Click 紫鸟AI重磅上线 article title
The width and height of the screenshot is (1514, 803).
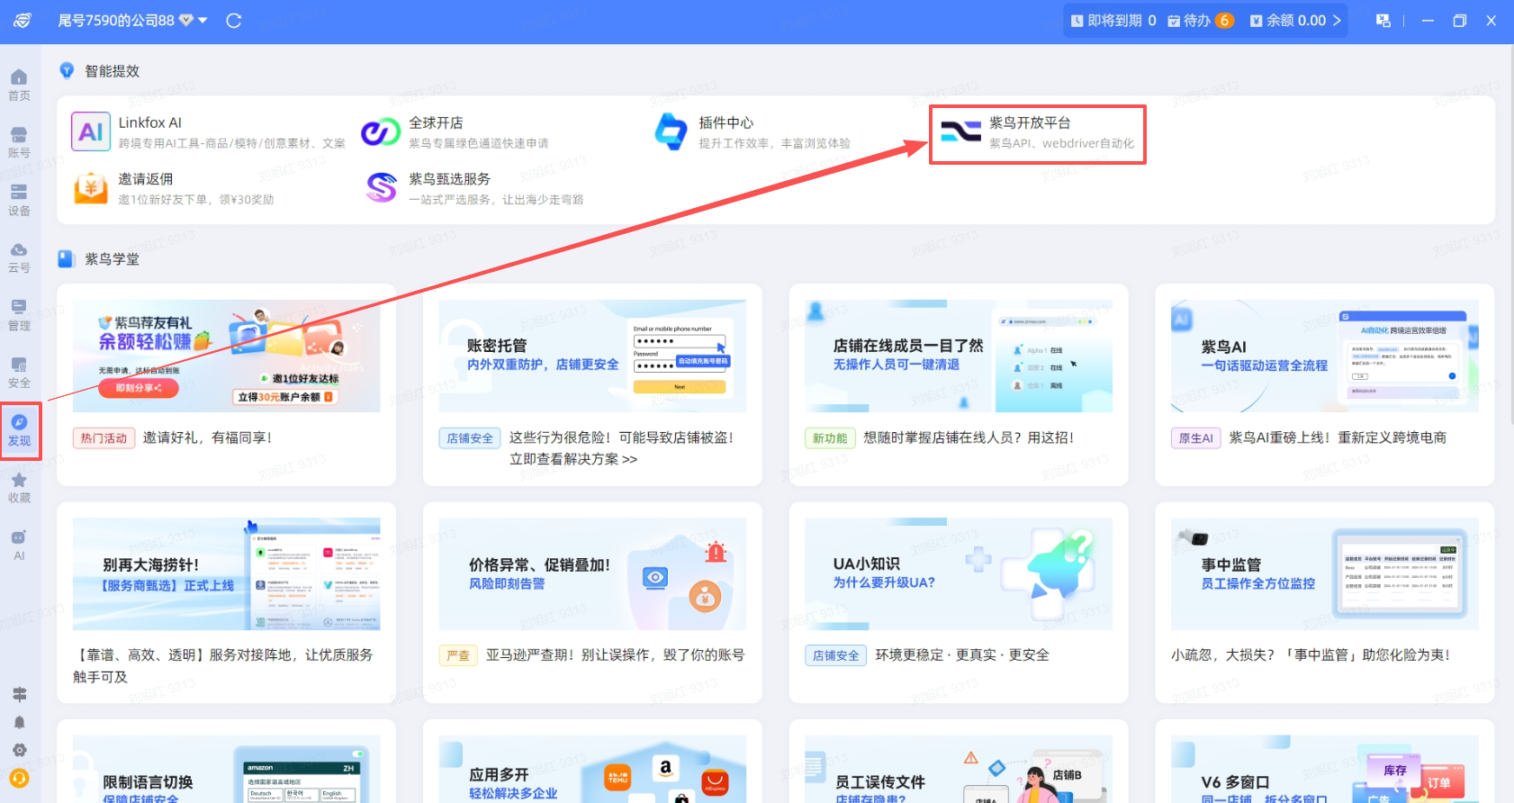[1338, 438]
